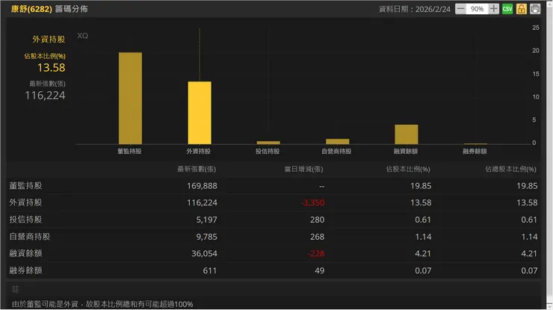
Task: Click the 投信持股 row label in table
Action: coord(25,220)
